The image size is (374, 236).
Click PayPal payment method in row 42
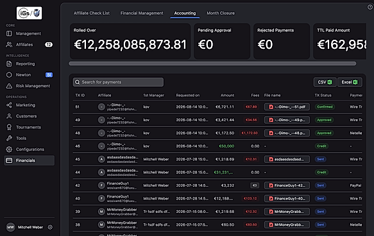pos(355,185)
